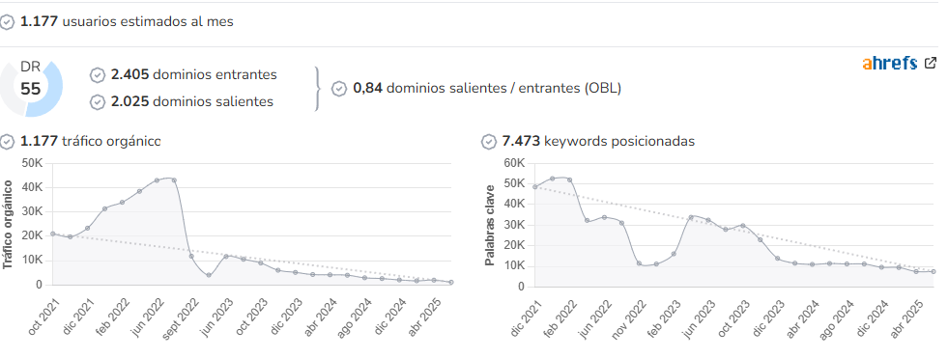Click the 1.177 tráfico orgánico heading
The image size is (948, 358).
point(91,141)
